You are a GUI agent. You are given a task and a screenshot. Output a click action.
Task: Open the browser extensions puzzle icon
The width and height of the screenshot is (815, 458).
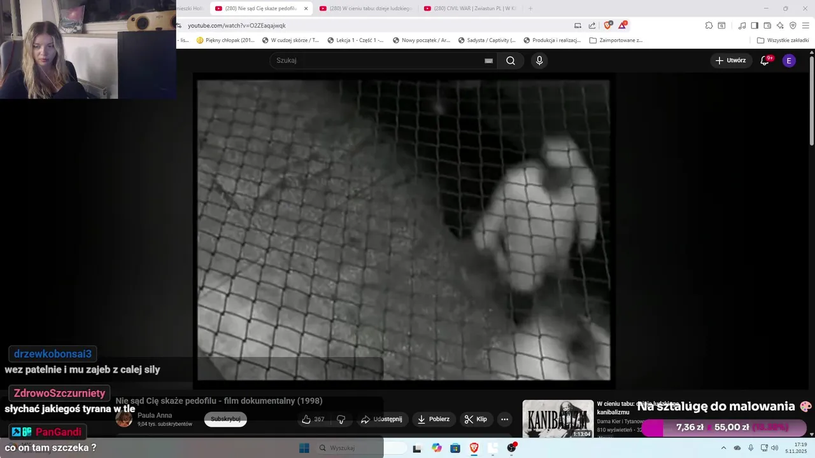(709, 25)
